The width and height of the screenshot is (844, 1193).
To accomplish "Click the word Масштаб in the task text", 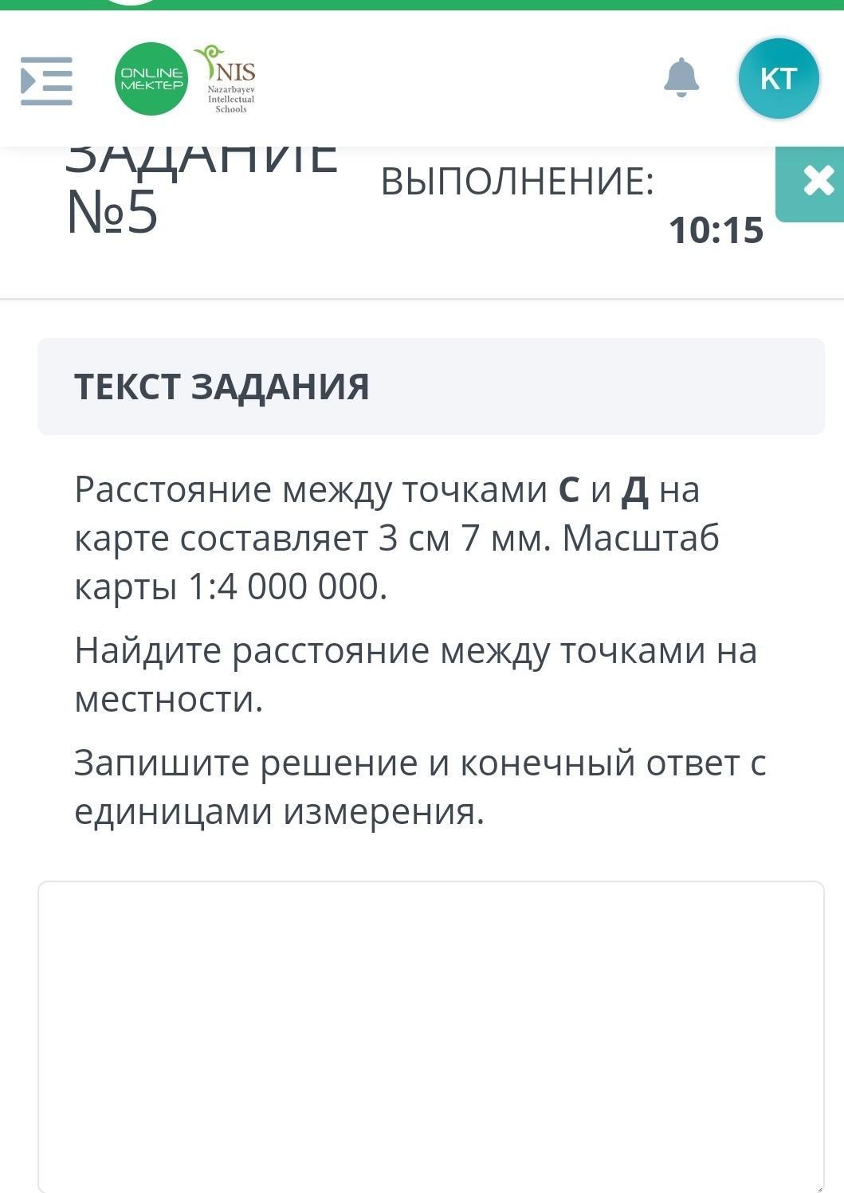I will (x=641, y=538).
